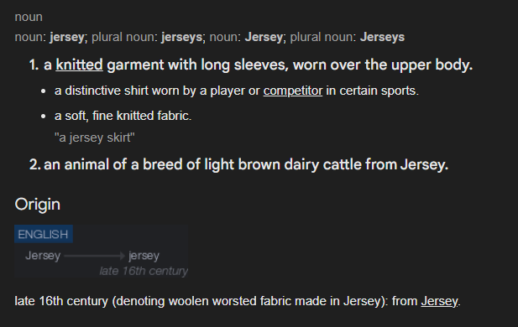518x327 pixels.
Task: Click the "Jersey" source word in the origin diagram
Action: tap(43, 256)
